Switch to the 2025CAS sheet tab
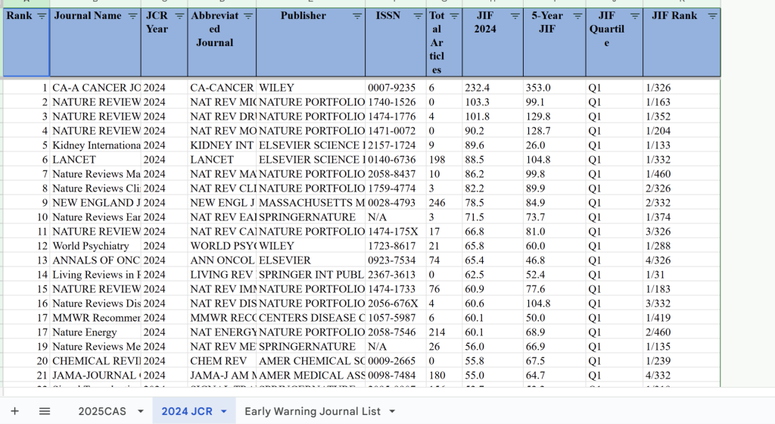775x424 pixels. pos(102,411)
